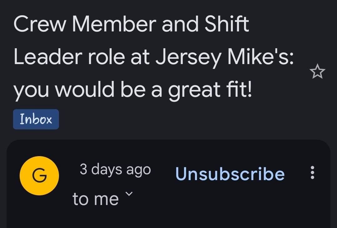Expand recipient details chevron beside 'to me'
The height and width of the screenshot is (228, 337).
tap(129, 194)
